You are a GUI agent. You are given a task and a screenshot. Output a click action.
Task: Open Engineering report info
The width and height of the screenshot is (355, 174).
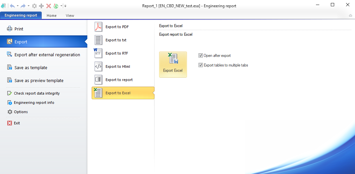(x=34, y=103)
